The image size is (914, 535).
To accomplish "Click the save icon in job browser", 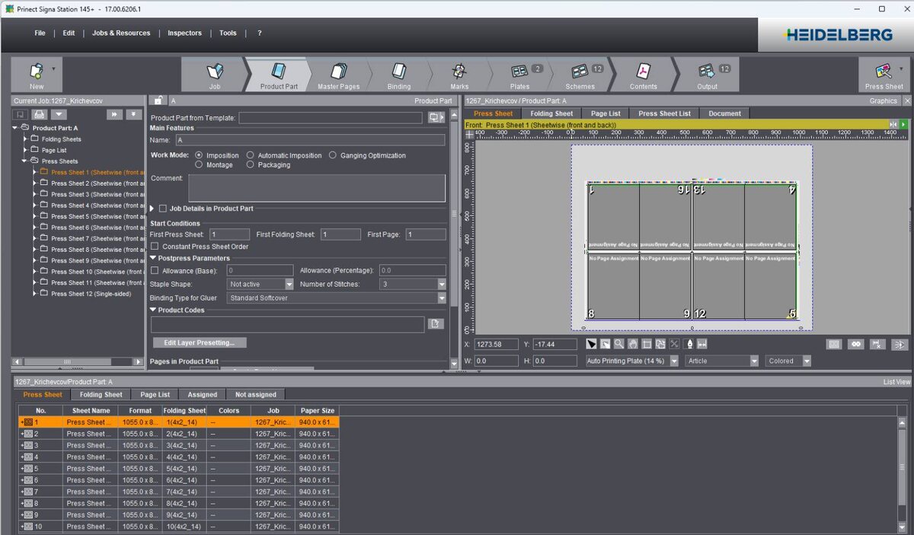I will pyautogui.click(x=21, y=114).
